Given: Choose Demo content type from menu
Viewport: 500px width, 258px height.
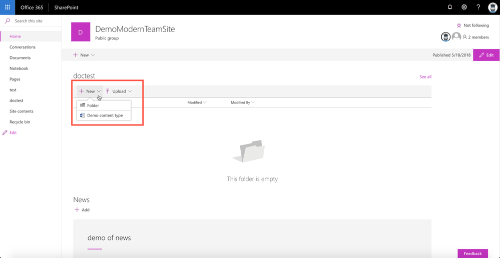Looking at the screenshot, I should (104, 115).
